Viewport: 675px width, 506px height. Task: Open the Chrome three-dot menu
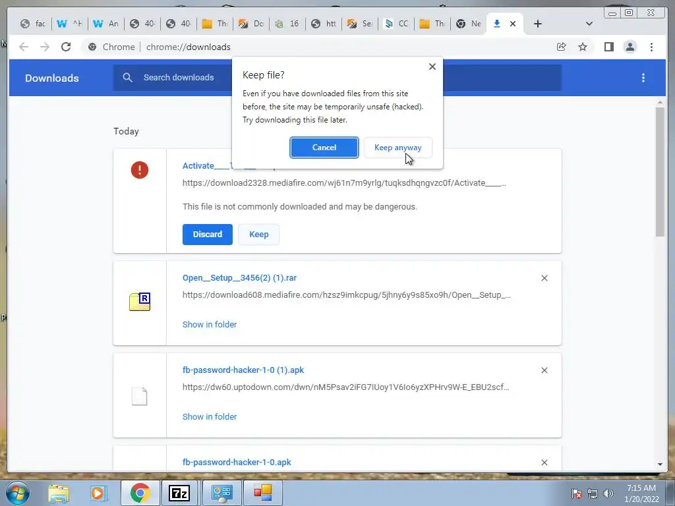pyautogui.click(x=651, y=47)
